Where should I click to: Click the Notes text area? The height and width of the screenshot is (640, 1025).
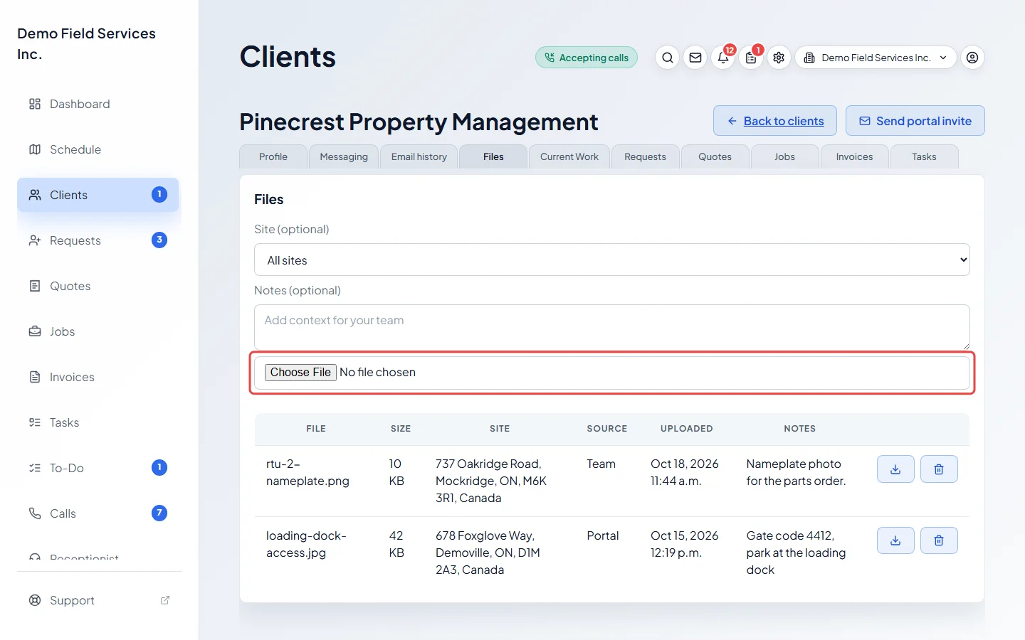click(612, 327)
